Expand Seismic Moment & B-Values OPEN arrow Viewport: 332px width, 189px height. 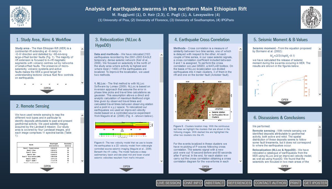tap(285, 101)
